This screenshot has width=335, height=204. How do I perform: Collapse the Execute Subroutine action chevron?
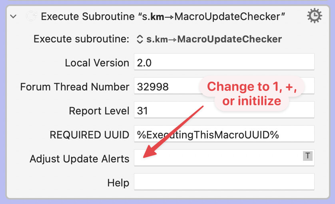pos(14,16)
